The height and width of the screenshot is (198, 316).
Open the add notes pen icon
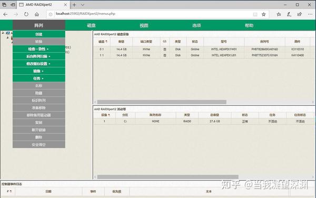289,14
